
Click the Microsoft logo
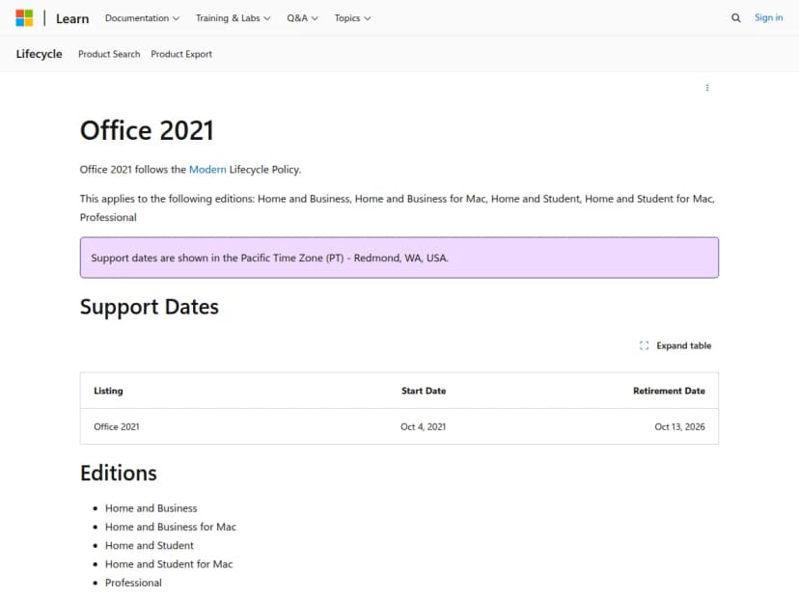click(24, 17)
